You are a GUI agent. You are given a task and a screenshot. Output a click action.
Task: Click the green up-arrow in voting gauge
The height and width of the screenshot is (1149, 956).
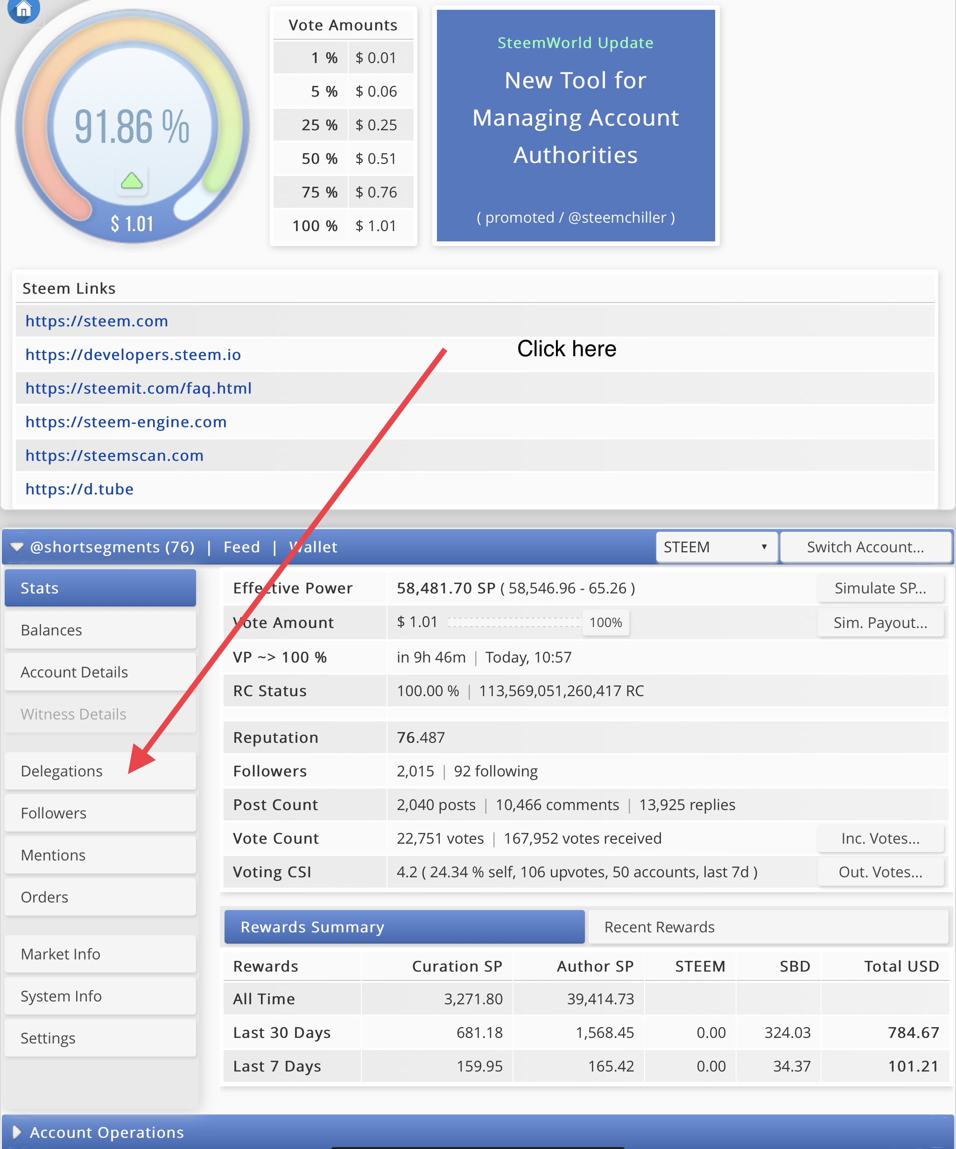point(132,181)
